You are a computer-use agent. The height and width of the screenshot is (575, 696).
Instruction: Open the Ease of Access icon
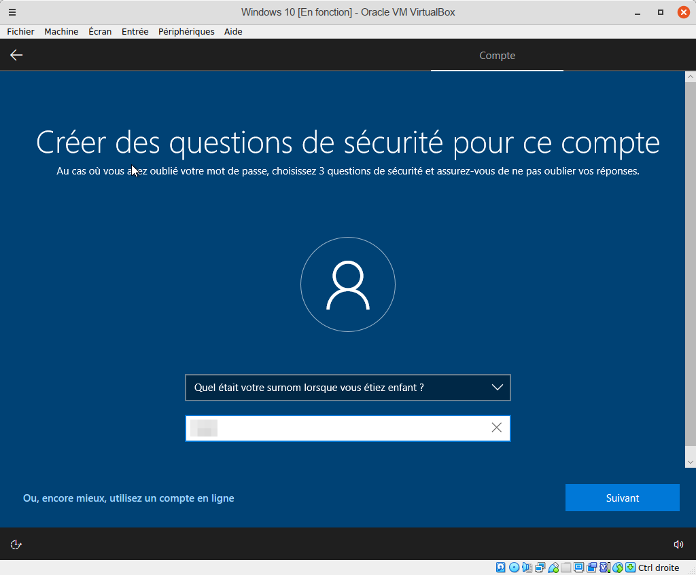point(16,544)
